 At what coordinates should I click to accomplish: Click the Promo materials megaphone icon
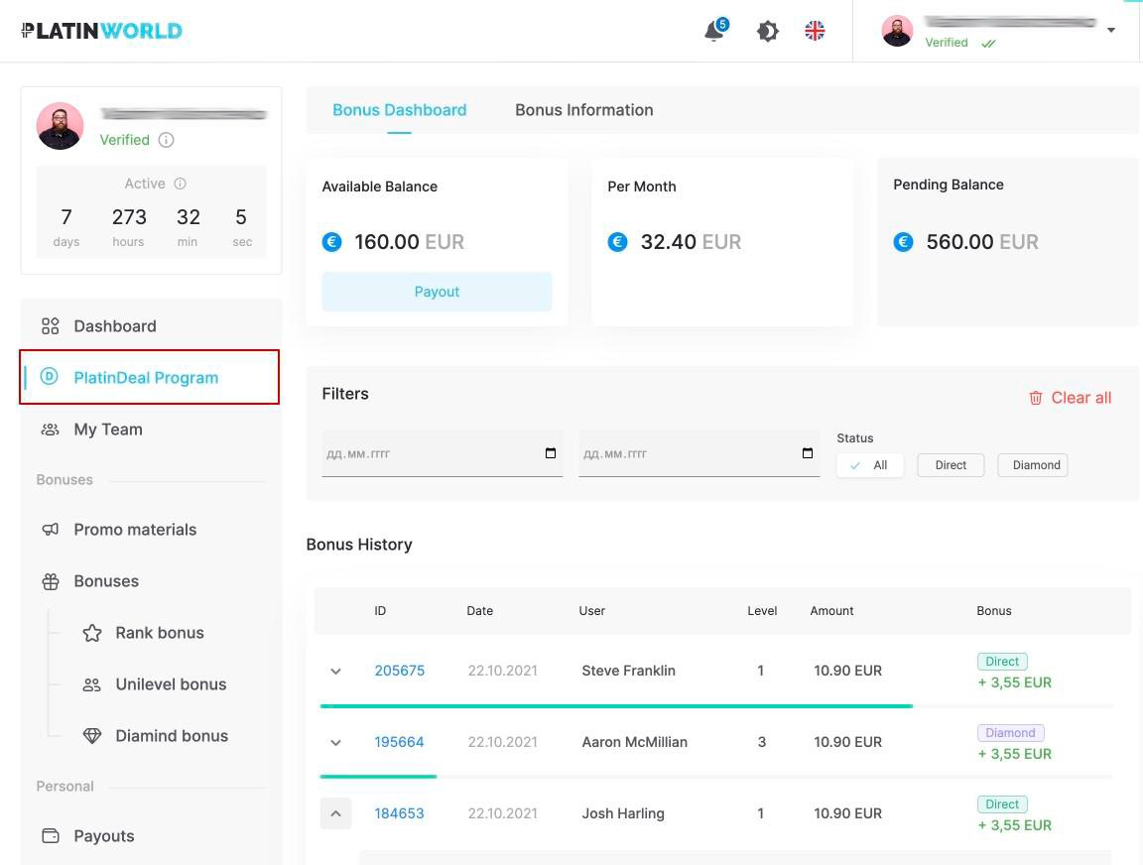coord(51,530)
